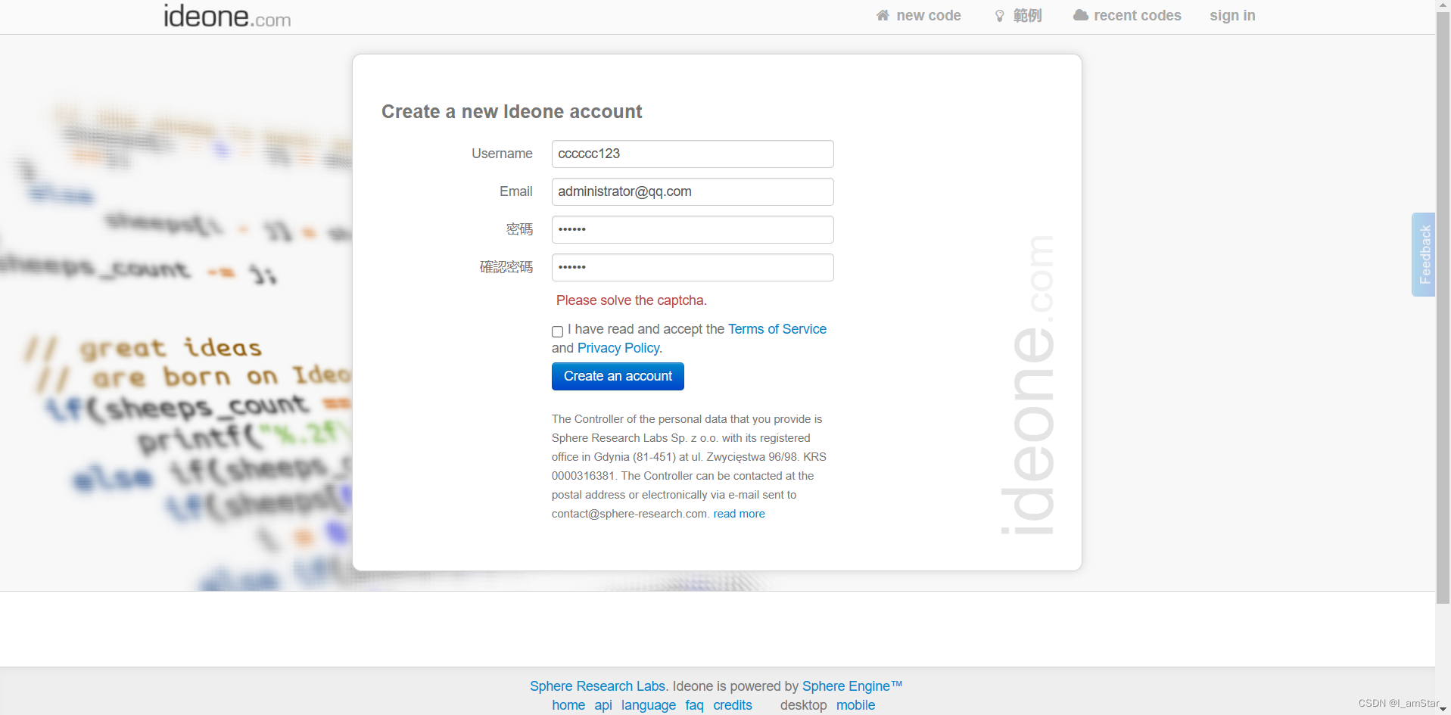The height and width of the screenshot is (715, 1451).
Task: Click the ideone.com logo
Action: point(227,15)
